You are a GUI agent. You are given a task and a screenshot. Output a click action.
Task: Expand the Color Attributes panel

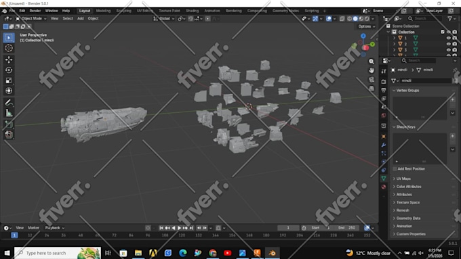pyautogui.click(x=409, y=187)
